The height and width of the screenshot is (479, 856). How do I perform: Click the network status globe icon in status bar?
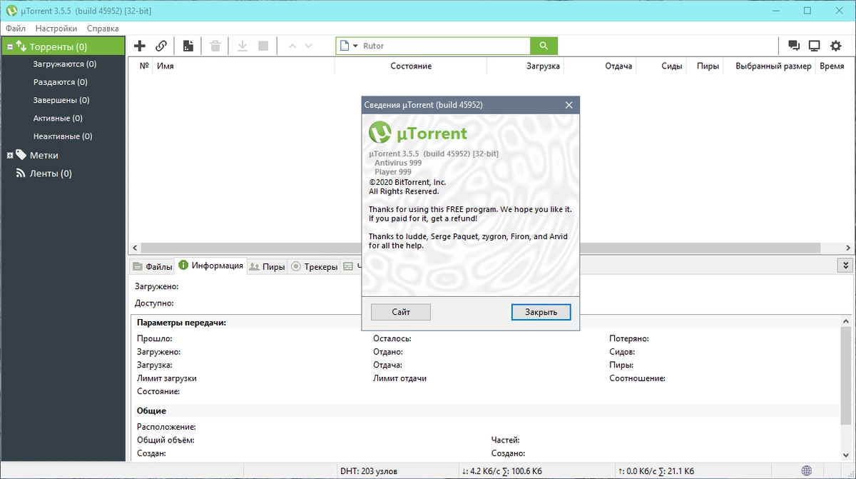807,471
